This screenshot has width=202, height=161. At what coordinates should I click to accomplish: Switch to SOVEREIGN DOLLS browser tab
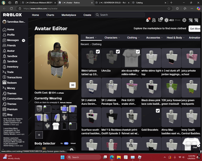pos(113,3)
